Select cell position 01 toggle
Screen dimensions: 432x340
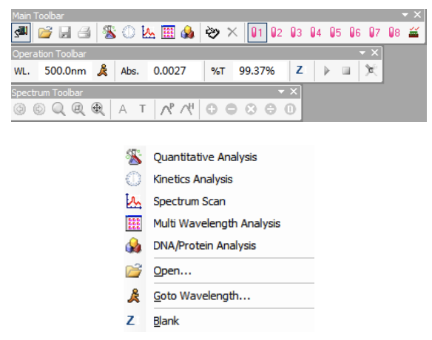click(257, 33)
